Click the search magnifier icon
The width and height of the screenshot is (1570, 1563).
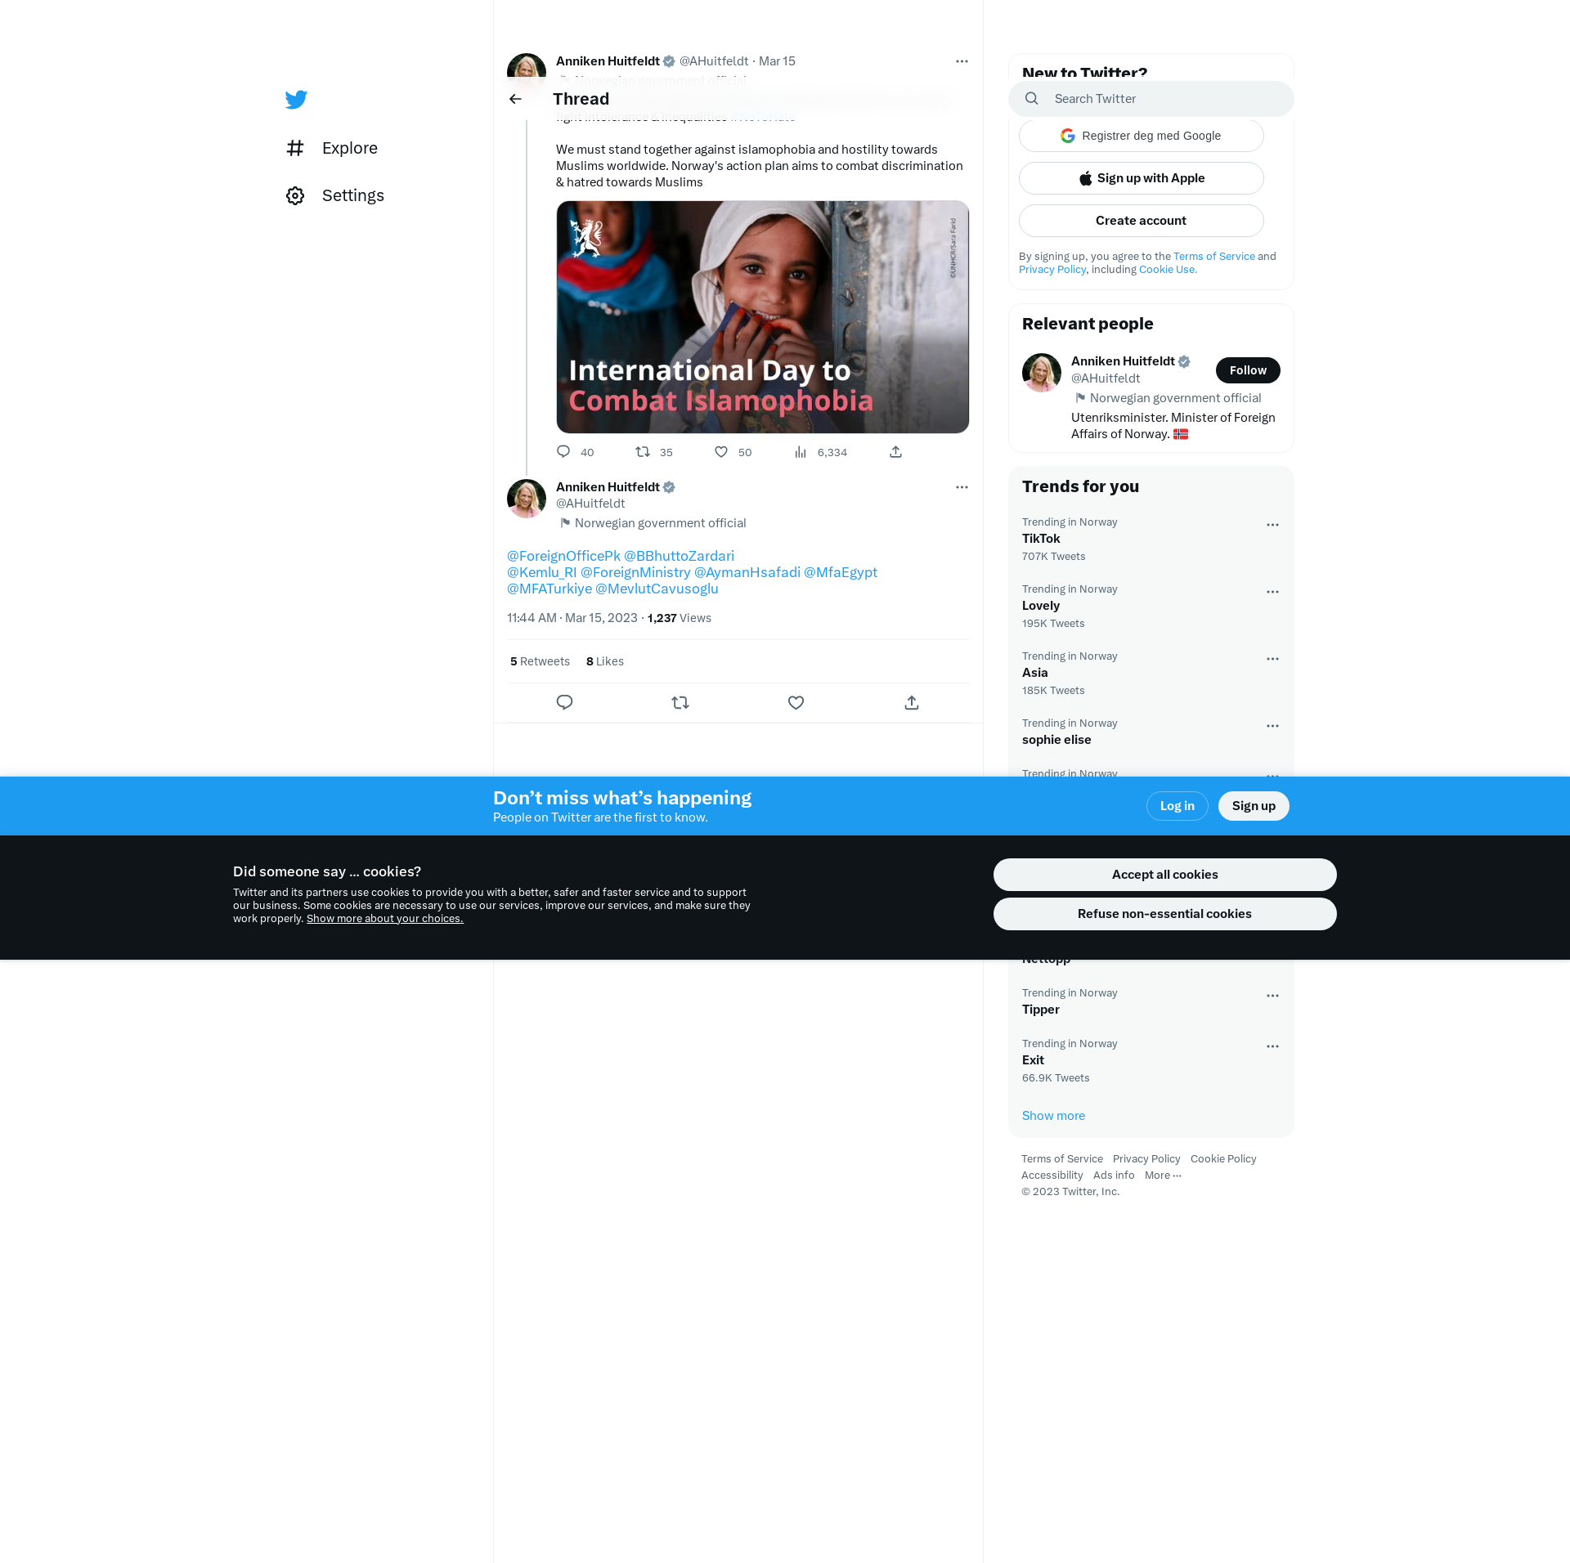click(x=1032, y=99)
